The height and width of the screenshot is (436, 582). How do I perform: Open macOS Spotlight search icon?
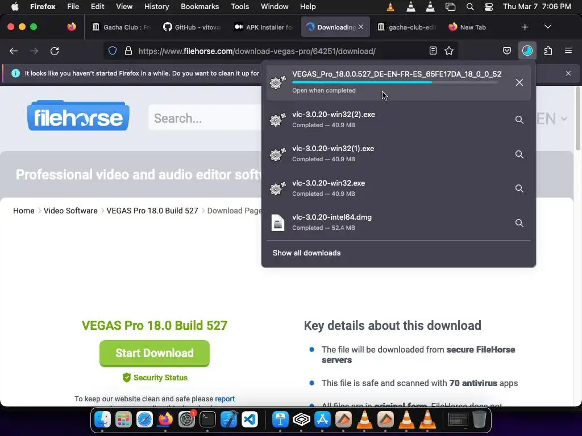coord(470,7)
